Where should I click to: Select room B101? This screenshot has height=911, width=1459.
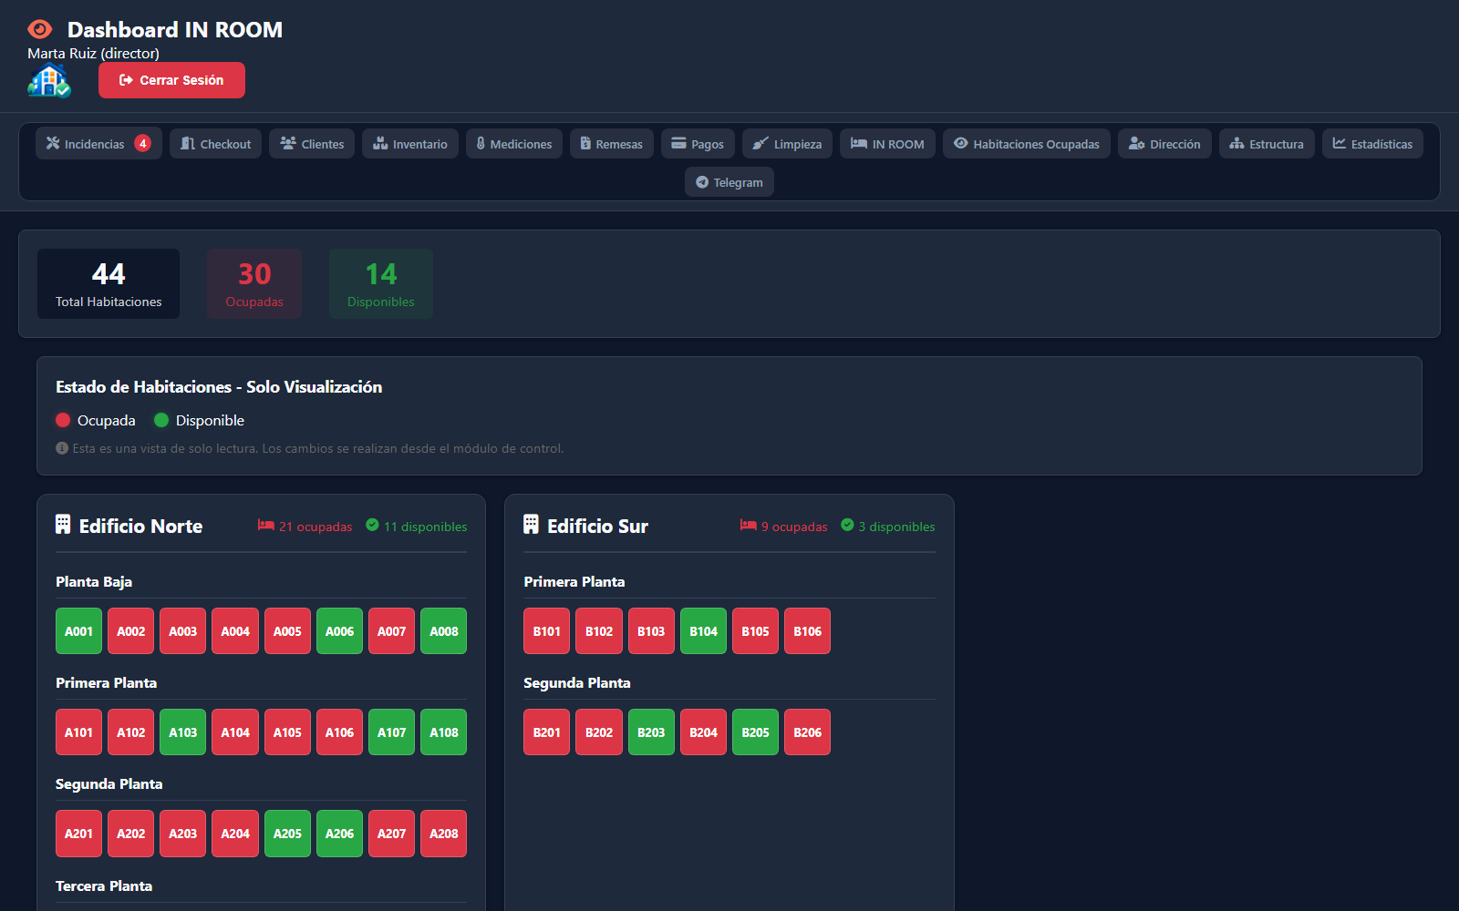coord(547,631)
